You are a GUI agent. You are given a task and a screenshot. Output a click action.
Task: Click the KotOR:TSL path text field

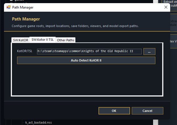pyautogui.click(x=89, y=51)
